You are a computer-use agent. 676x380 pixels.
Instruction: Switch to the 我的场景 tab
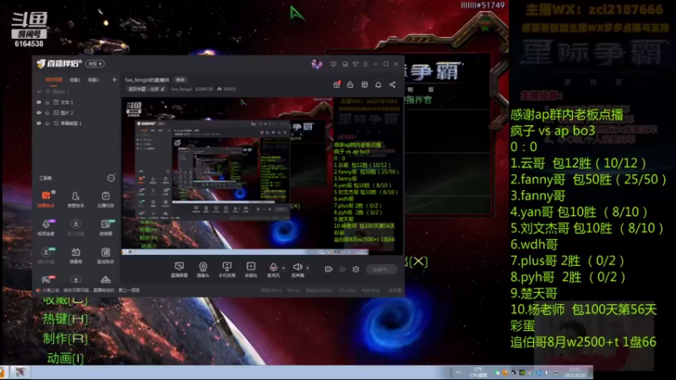53,80
